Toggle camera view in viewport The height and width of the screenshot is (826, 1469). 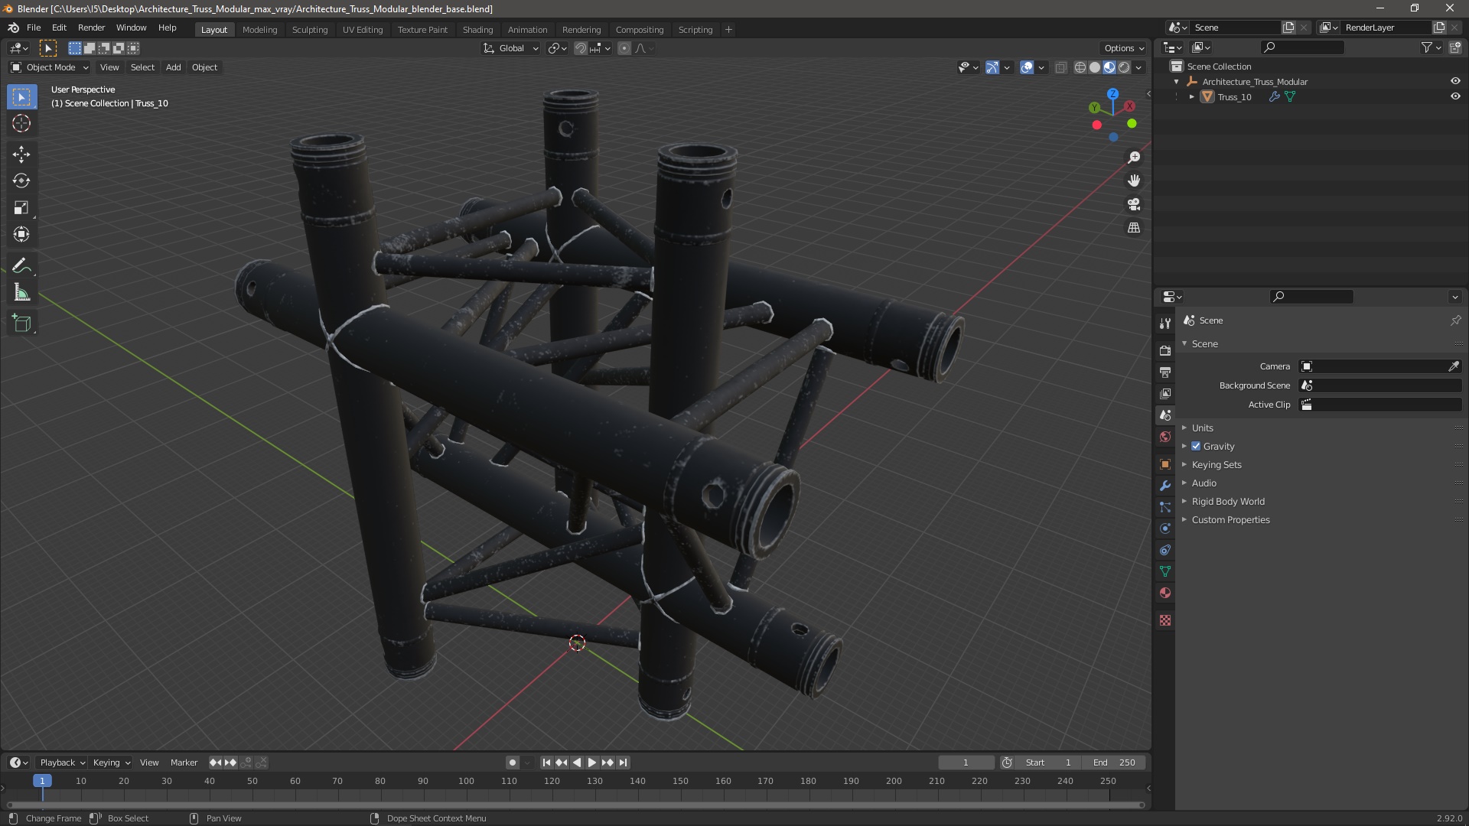click(1134, 204)
